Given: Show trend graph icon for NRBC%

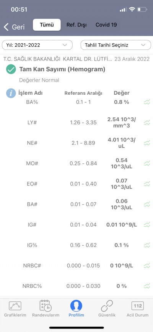Looking at the screenshot, I should coord(147,286).
